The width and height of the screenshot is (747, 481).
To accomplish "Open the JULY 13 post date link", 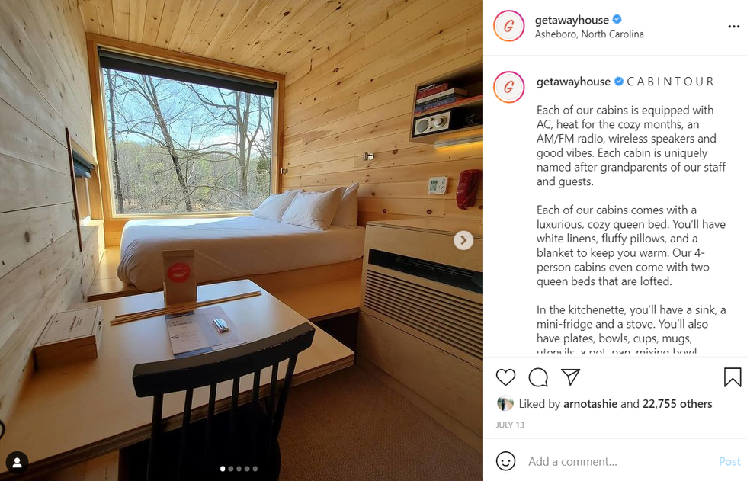I will pyautogui.click(x=510, y=425).
